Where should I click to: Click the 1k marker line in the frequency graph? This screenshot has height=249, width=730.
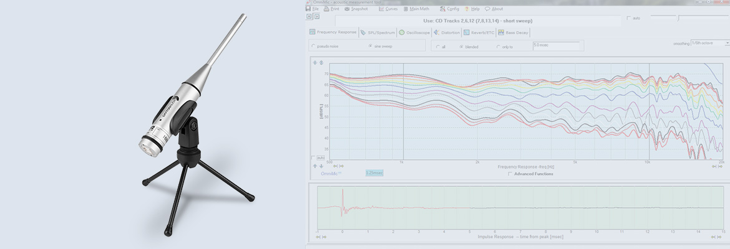click(x=403, y=111)
